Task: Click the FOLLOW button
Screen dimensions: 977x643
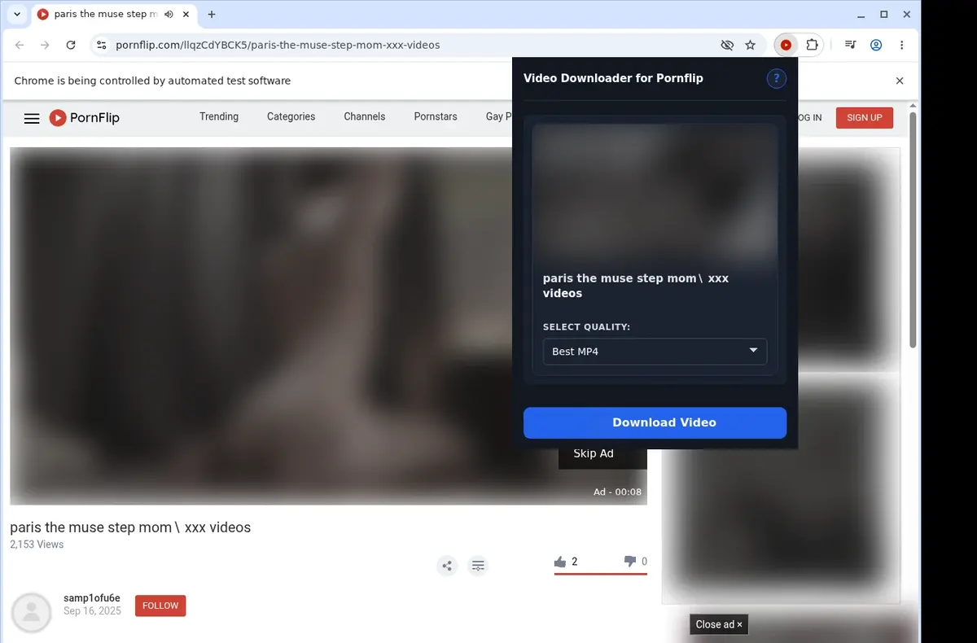Action: tap(160, 606)
